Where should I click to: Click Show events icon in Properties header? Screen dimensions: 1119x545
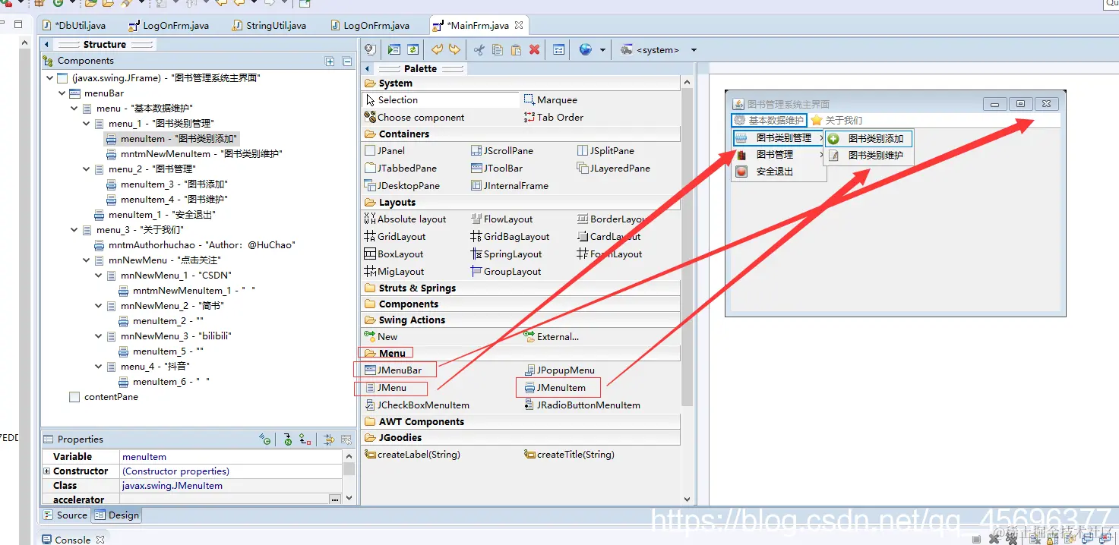[265, 439]
